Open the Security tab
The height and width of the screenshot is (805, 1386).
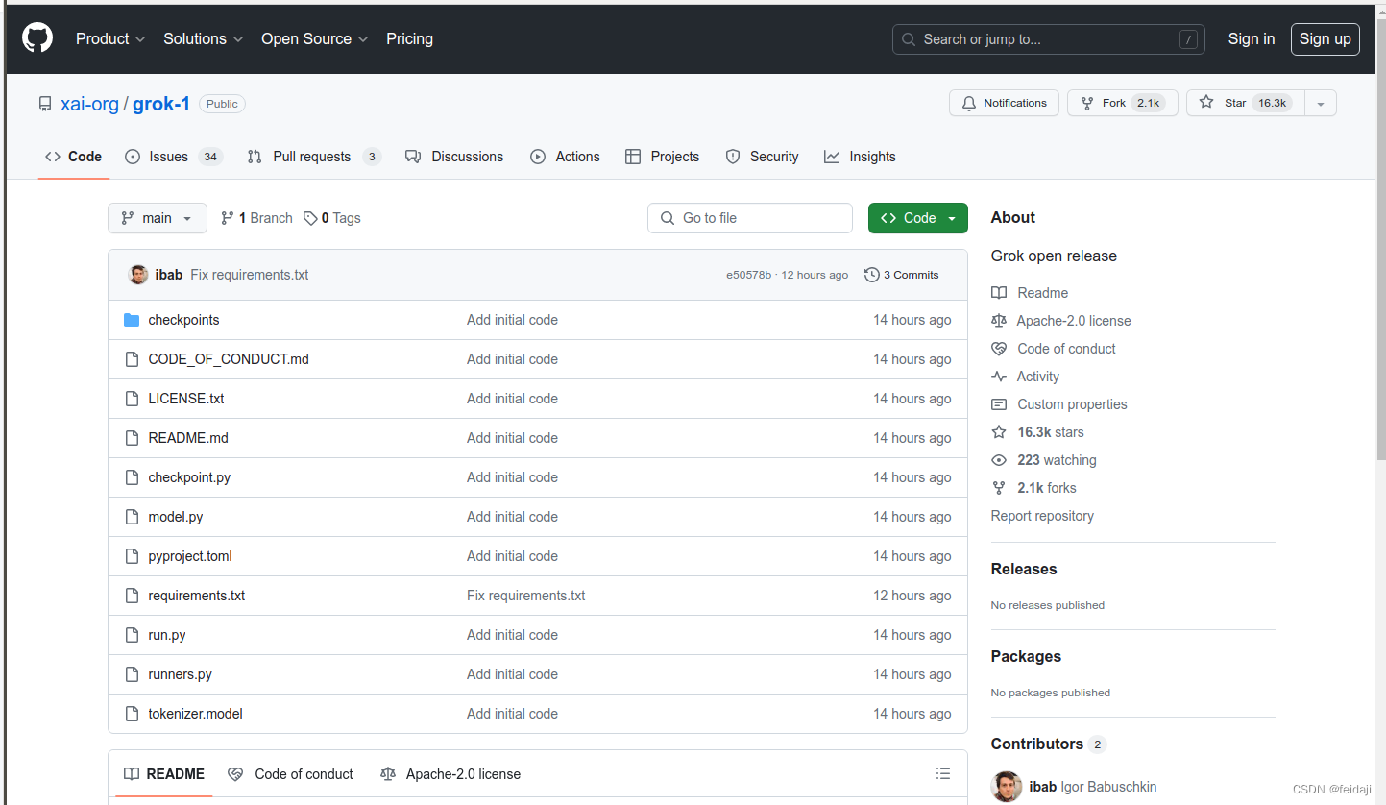(x=762, y=157)
